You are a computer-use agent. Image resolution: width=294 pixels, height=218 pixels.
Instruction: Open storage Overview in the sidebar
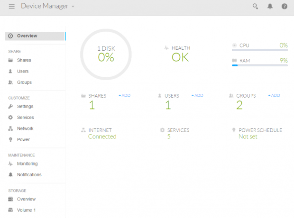pos(26,199)
